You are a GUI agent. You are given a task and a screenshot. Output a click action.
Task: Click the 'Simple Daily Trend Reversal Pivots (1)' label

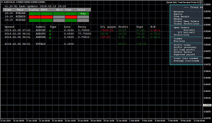tap(183, 2)
